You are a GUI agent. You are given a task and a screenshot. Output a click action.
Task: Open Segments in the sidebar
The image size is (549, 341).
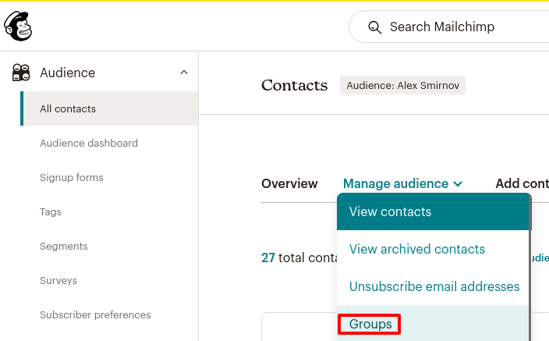(x=64, y=246)
